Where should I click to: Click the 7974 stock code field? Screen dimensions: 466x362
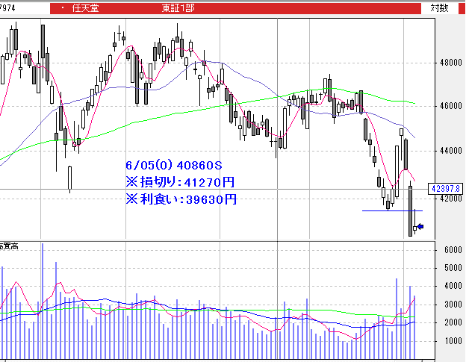coord(9,7)
